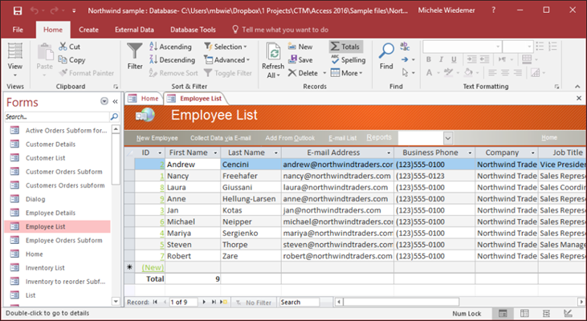Click new blank record navigation button
This screenshot has height=321, width=587.
point(223,302)
